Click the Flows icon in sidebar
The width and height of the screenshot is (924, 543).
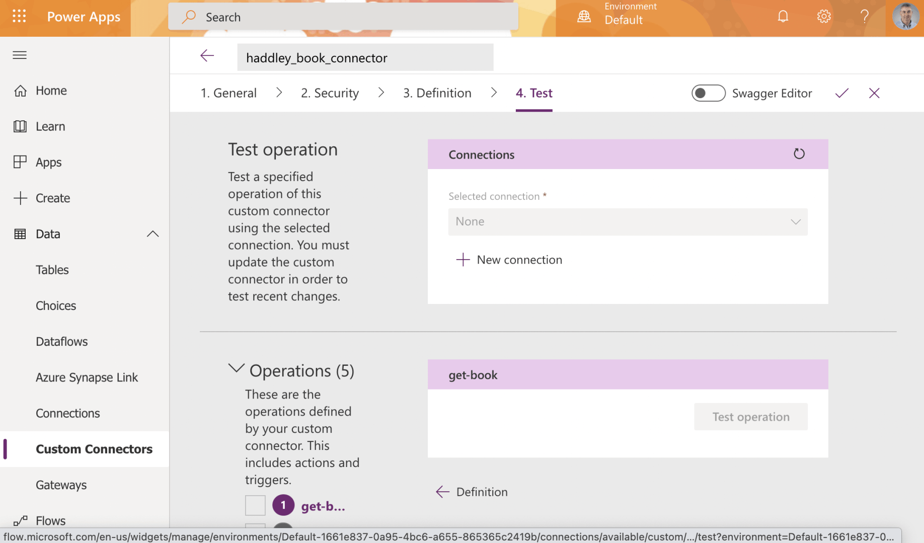click(20, 521)
